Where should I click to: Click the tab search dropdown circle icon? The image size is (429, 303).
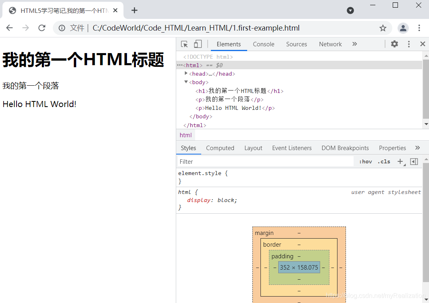(x=350, y=10)
